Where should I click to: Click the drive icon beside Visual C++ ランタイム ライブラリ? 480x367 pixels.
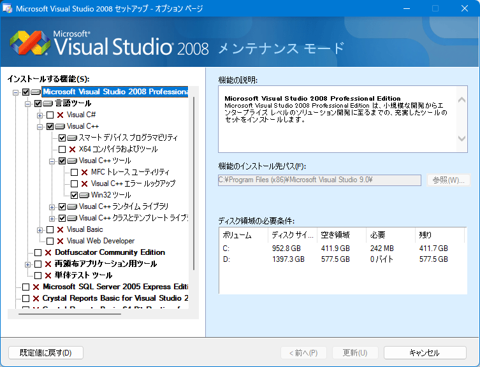click(72, 207)
